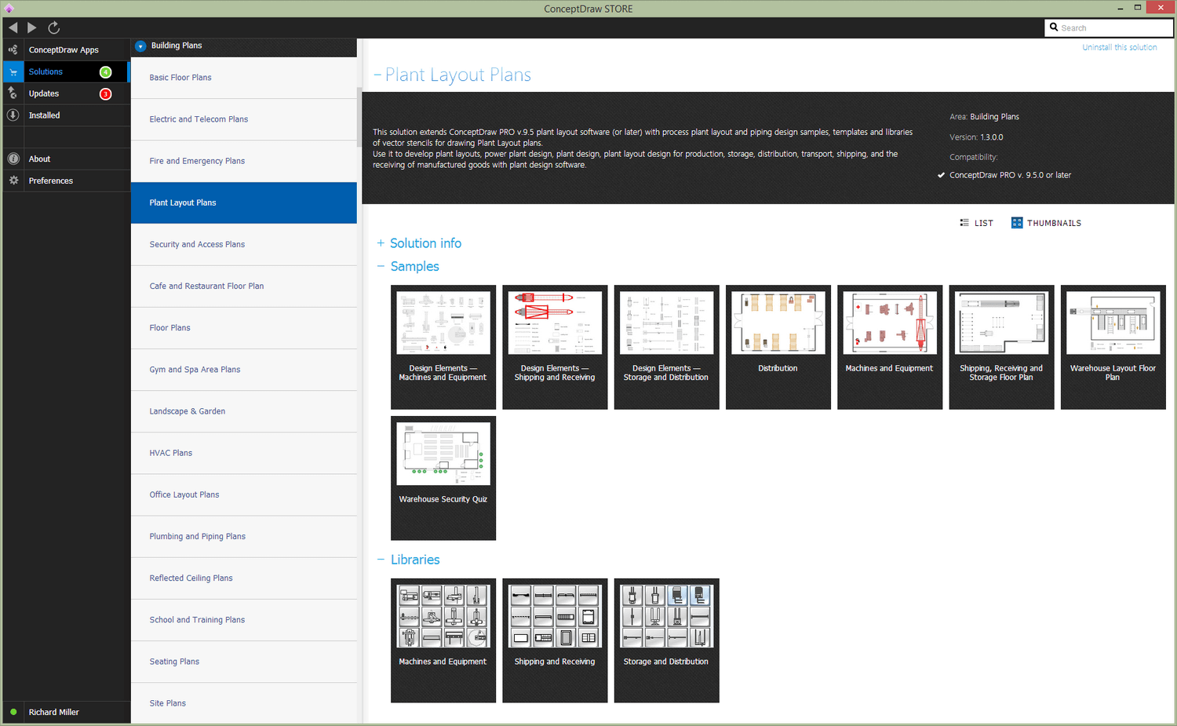The width and height of the screenshot is (1177, 726).
Task: Click the Preferences gear icon
Action: tap(13, 181)
